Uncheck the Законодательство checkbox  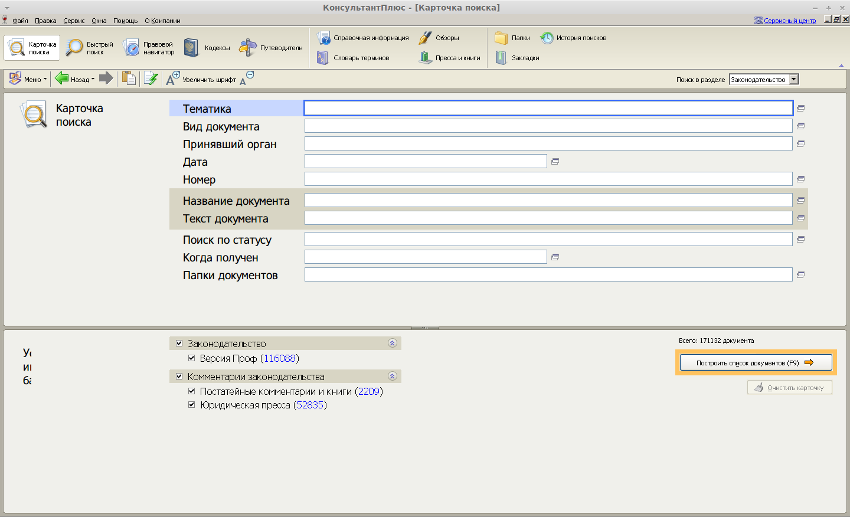coord(179,343)
